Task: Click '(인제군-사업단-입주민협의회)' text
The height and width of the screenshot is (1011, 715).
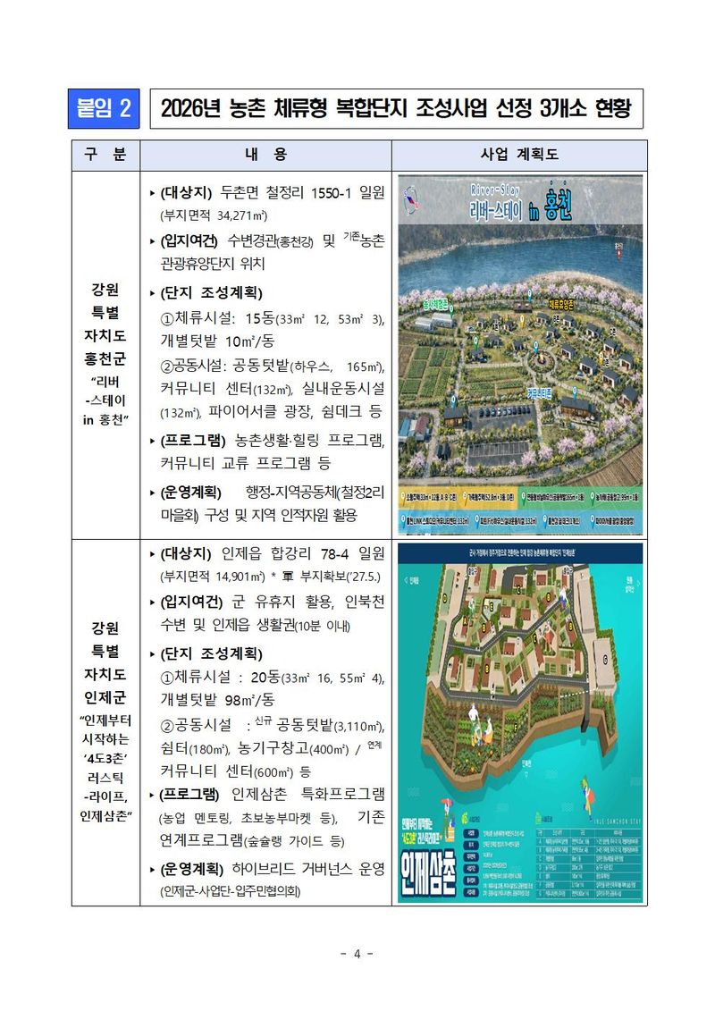Action: (231, 892)
